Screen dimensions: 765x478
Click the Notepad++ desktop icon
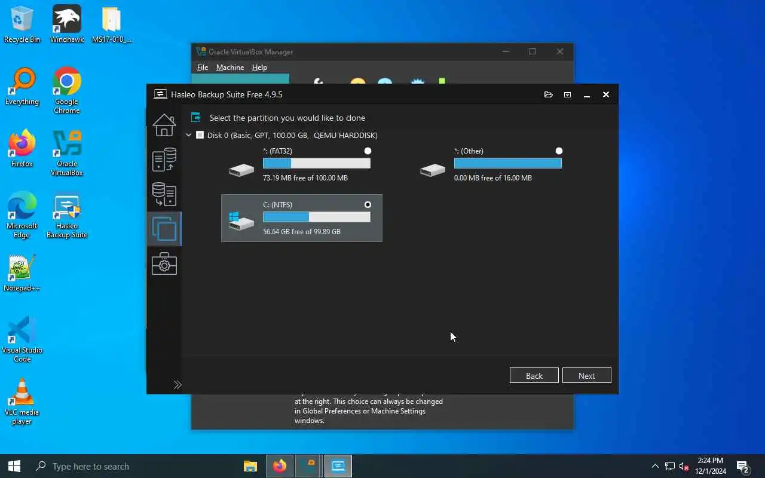(22, 273)
